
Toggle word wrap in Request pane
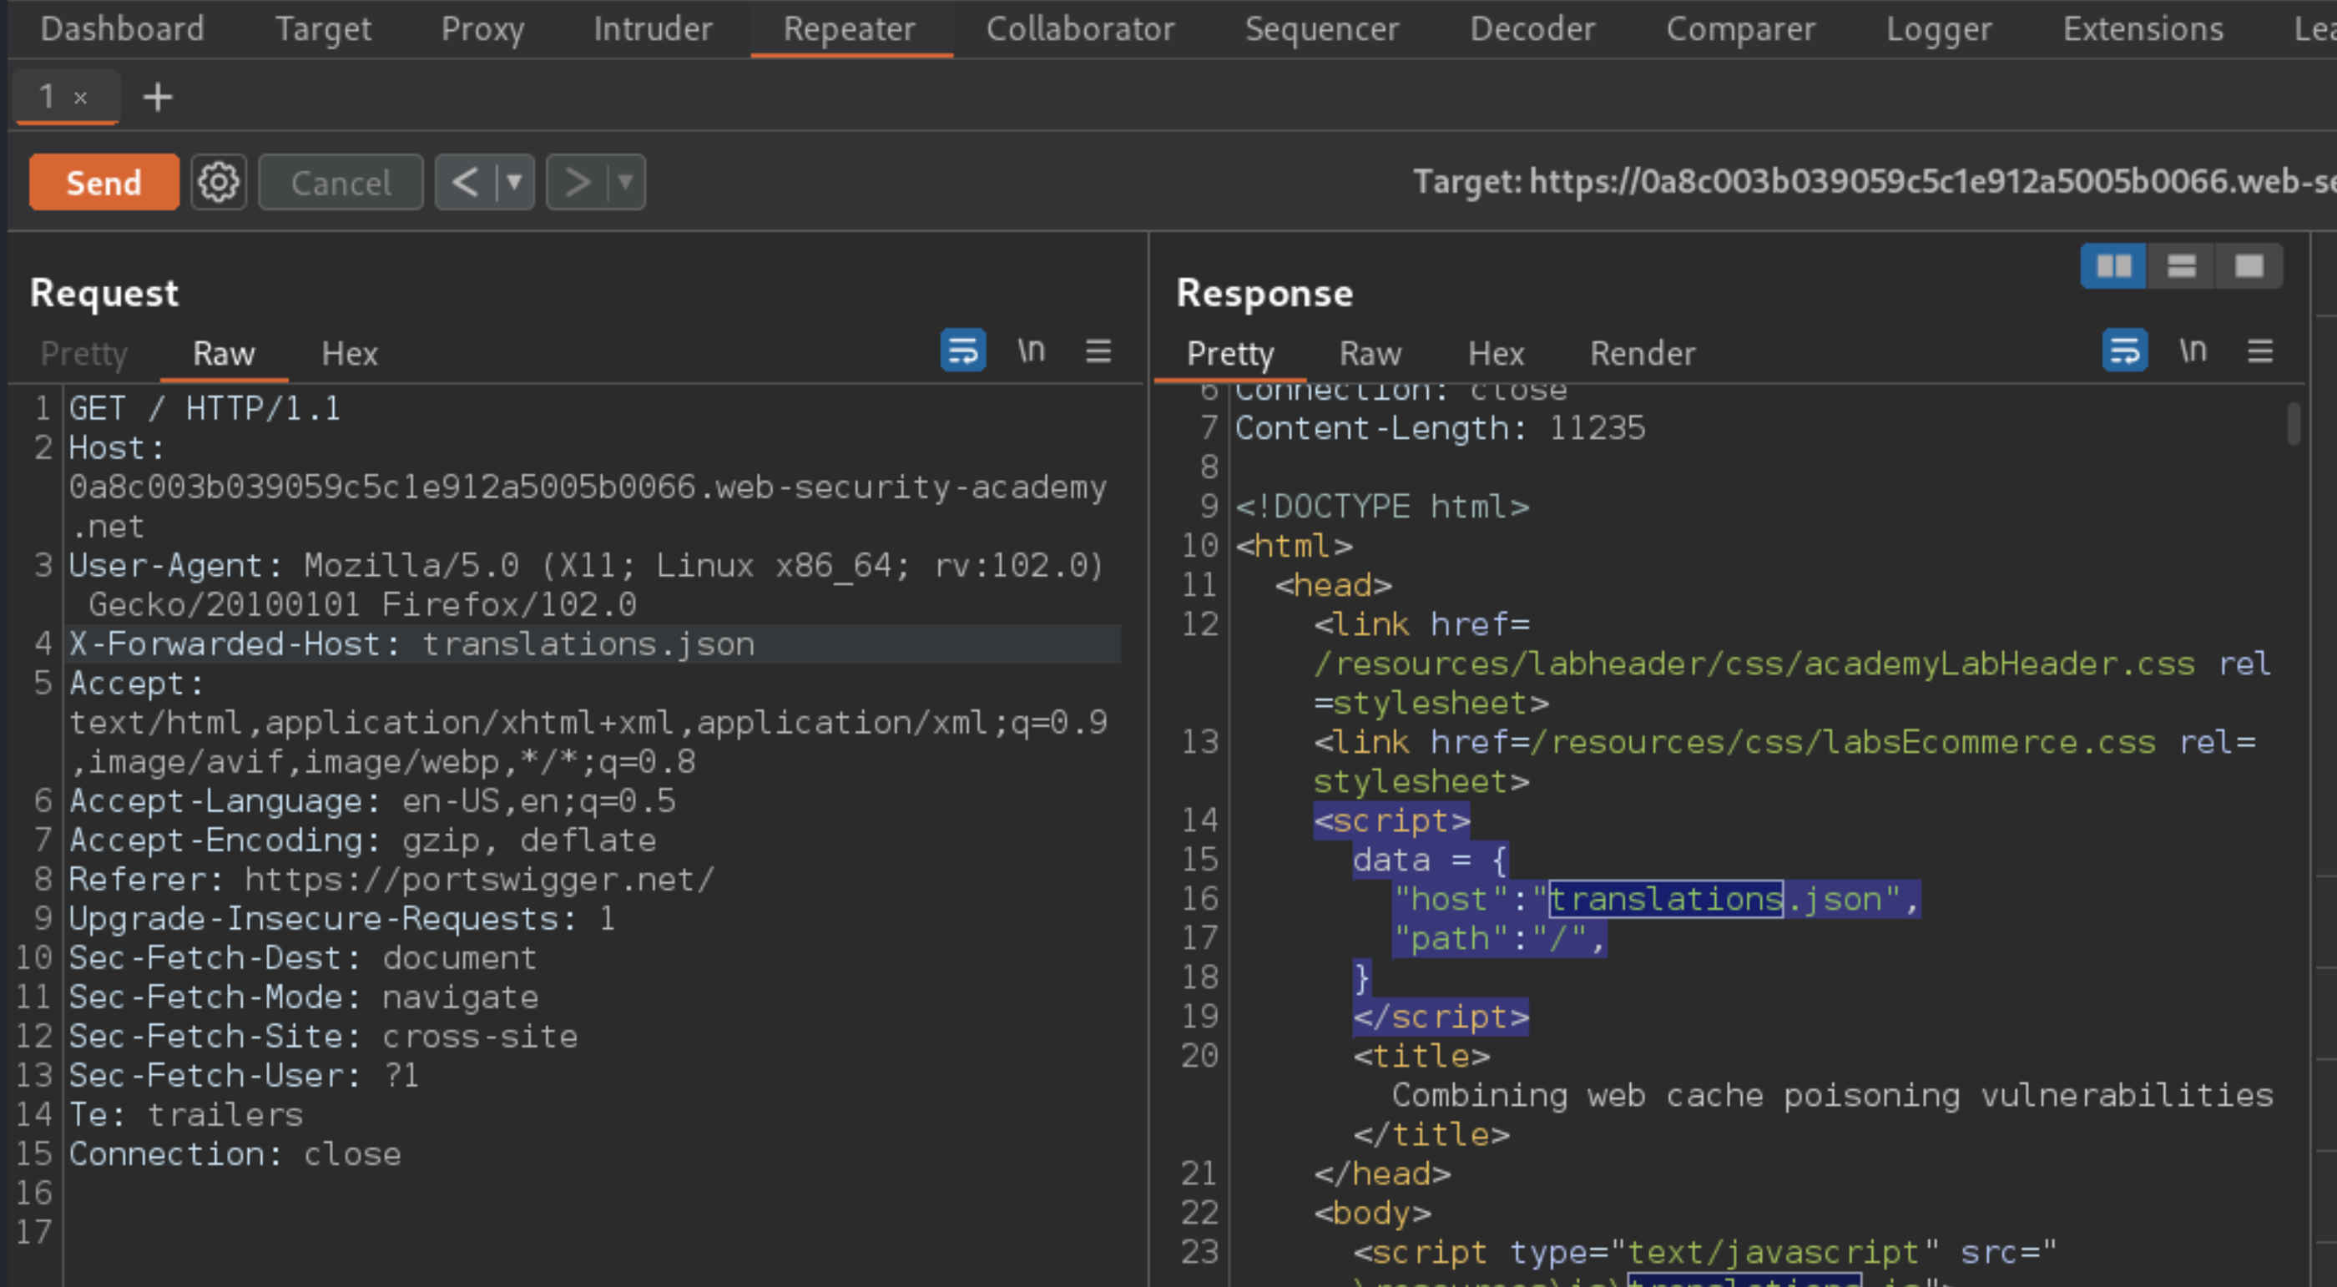(x=962, y=350)
